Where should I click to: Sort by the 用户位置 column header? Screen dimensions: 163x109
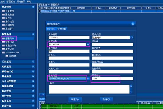pos(131,8)
